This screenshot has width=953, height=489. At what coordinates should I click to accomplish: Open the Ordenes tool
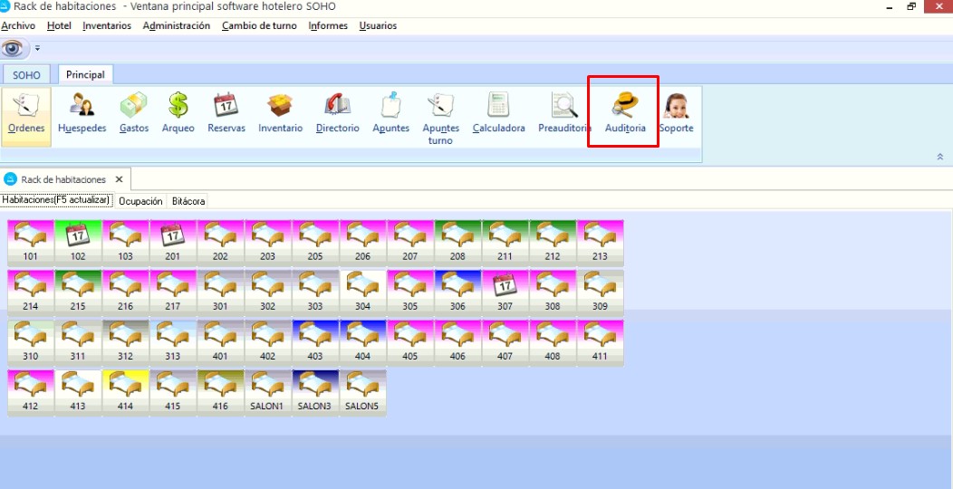[26, 114]
